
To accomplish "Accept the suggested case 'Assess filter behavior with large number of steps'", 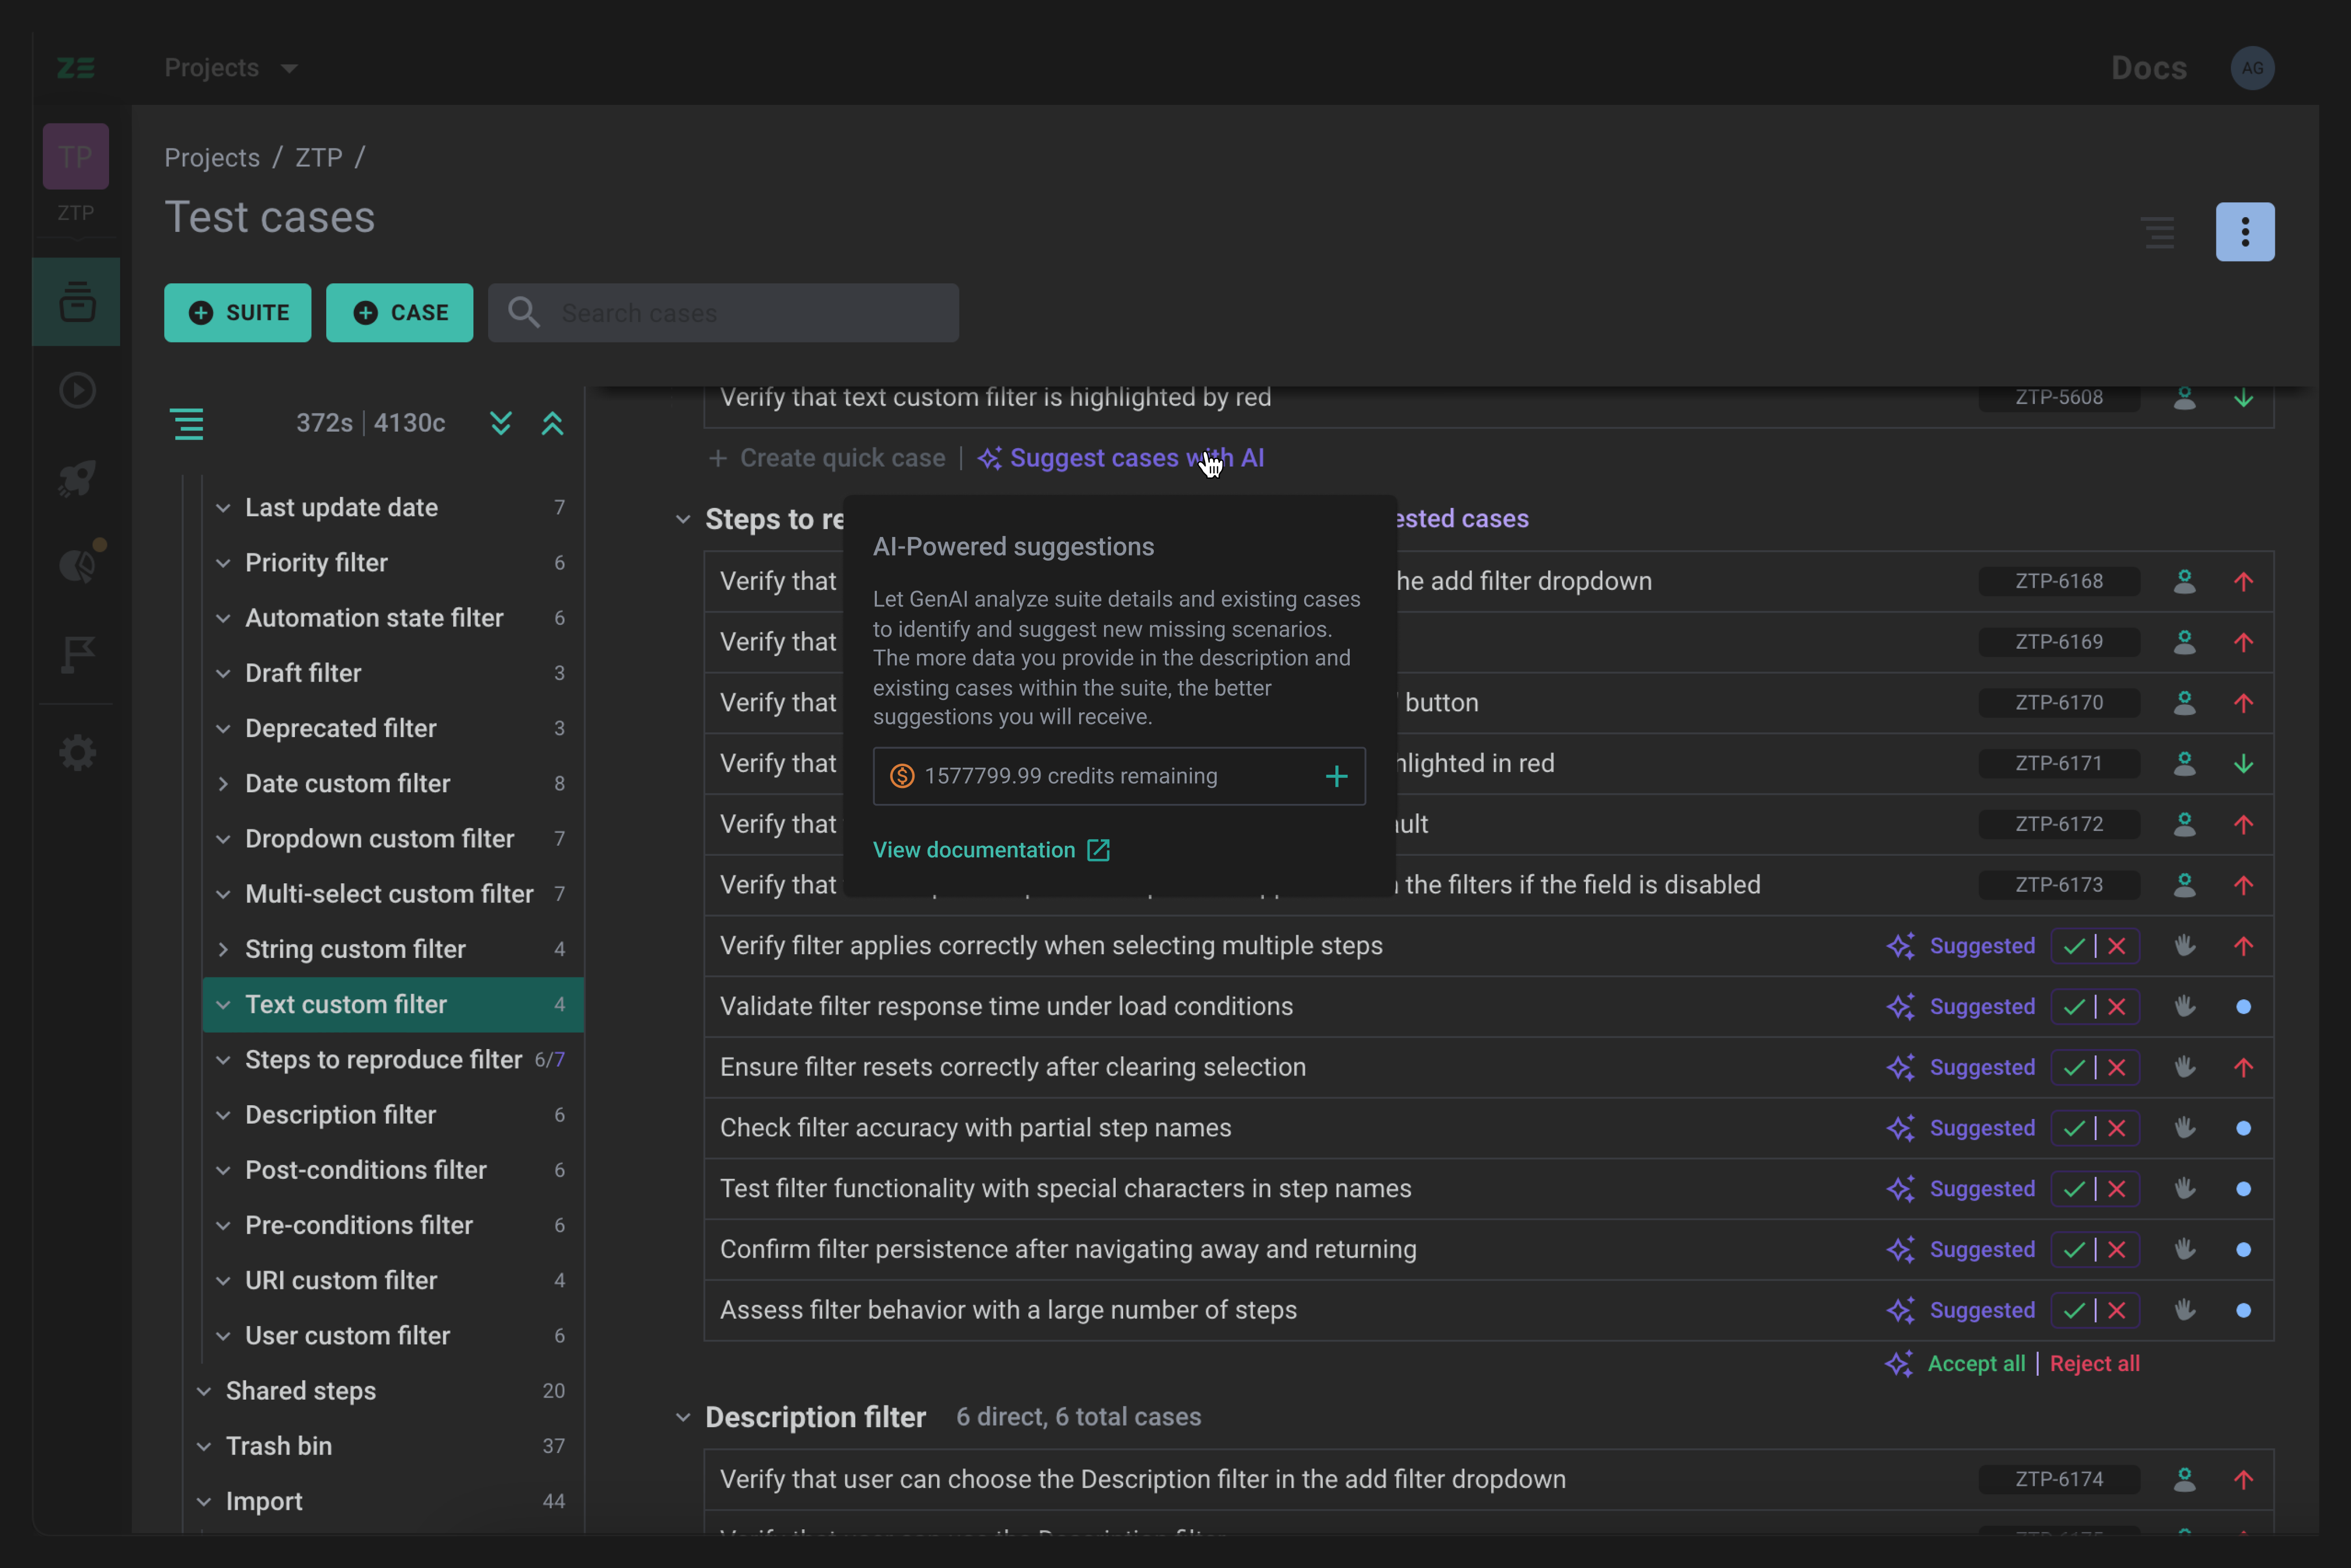I will click(x=2074, y=1311).
